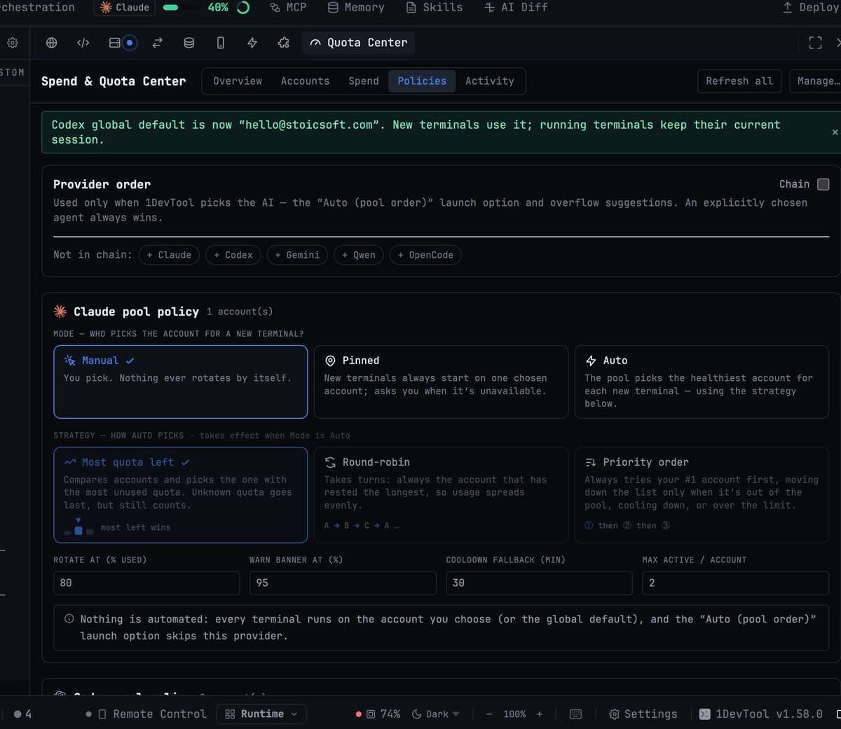Click the info icon beside Nothing is automated
This screenshot has width=841, height=729.
tap(69, 619)
